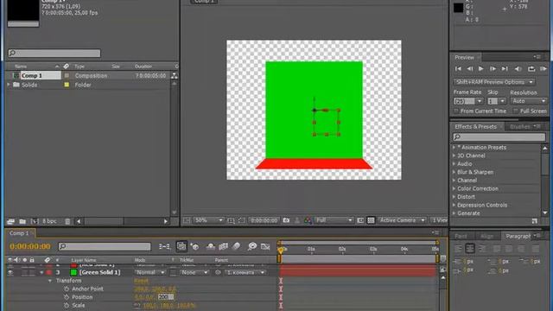Open the Full resolution dropdown in viewer
Viewport: 553px width, 311px height.
[x=334, y=220]
